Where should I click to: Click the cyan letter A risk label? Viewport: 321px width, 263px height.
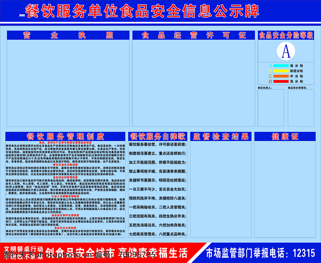(x=270, y=66)
